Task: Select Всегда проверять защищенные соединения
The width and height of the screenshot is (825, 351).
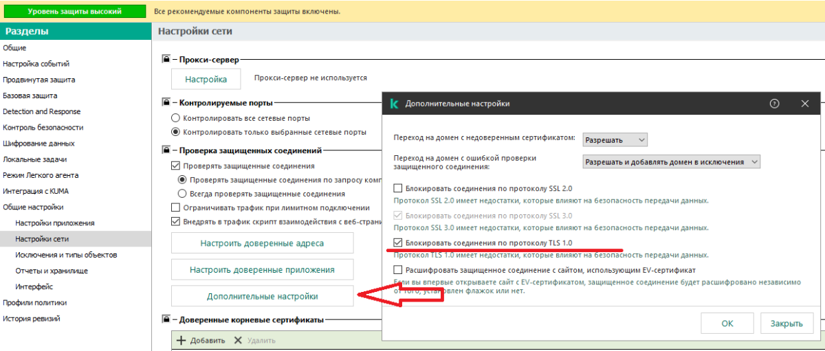Action: click(x=183, y=194)
